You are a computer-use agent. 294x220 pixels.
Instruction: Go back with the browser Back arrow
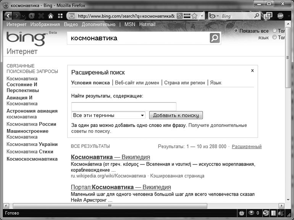click(x=8, y=16)
